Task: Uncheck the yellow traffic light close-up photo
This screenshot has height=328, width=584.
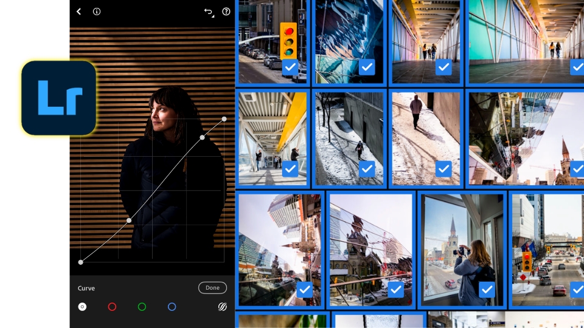Action: (290, 67)
